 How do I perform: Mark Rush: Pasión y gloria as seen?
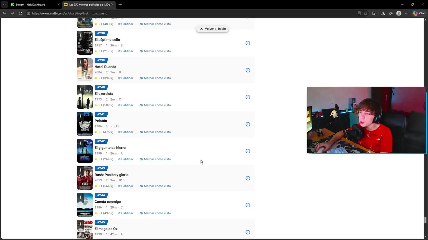155,186
